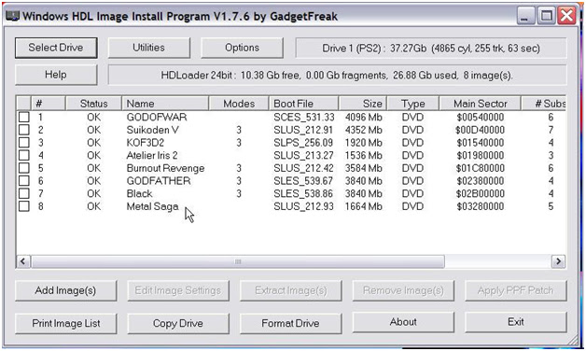Click the horizontal scrollbar thumb
Screen dimensions: 586x351
[238, 261]
